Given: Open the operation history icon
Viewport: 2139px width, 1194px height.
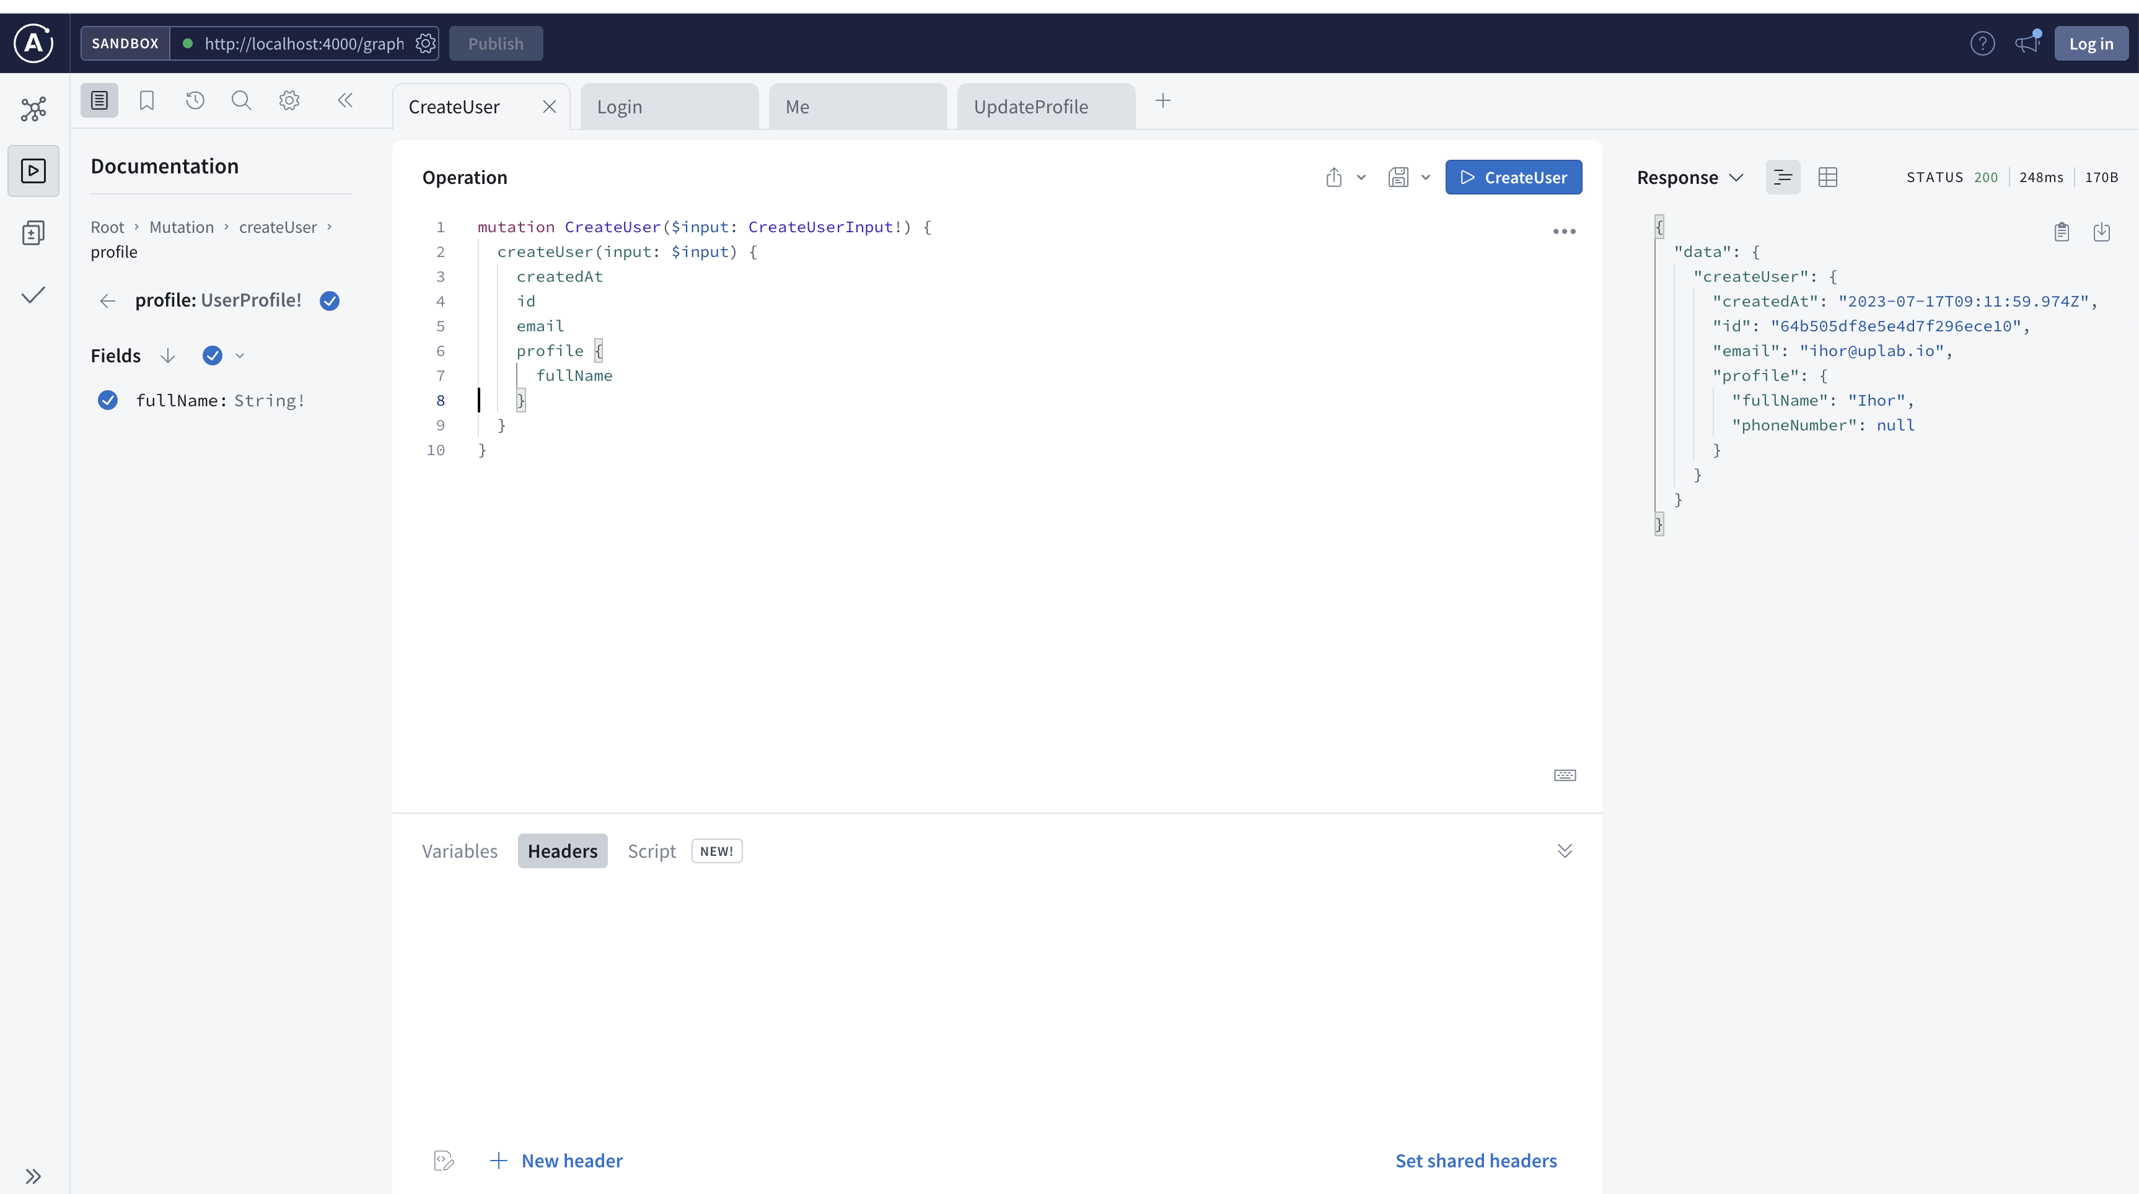Looking at the screenshot, I should pyautogui.click(x=195, y=100).
